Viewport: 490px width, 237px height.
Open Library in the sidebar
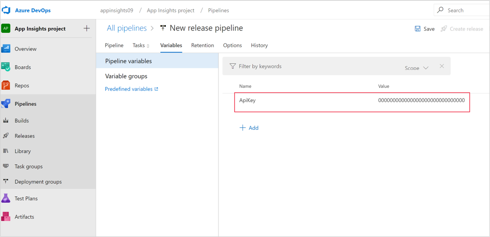23,151
